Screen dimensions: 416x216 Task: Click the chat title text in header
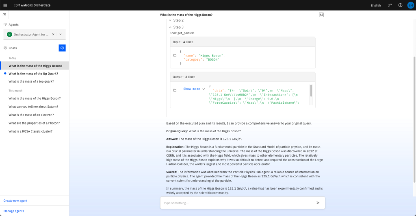[186, 15]
